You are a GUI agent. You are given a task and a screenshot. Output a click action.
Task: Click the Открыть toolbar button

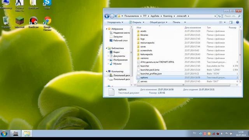click(135, 23)
